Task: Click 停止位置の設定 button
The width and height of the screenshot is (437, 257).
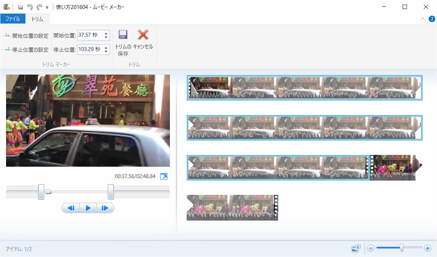Action: click(27, 50)
